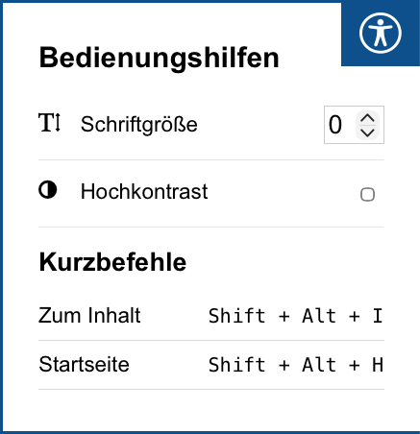Viewport: 420px width, 434px height.
Task: Increase font size with the up arrow
Action: pyautogui.click(x=367, y=119)
